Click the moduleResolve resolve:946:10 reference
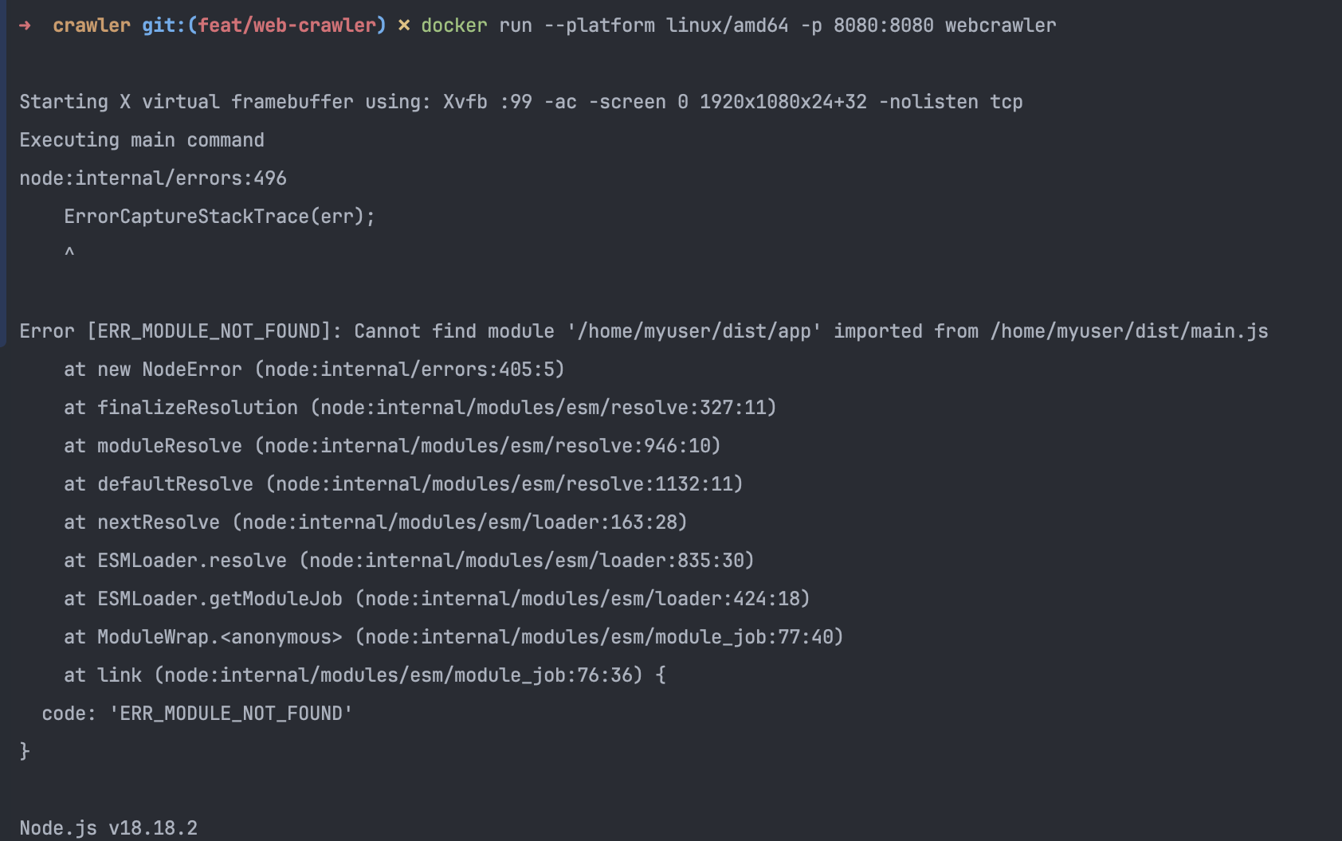The width and height of the screenshot is (1342, 841). coord(488,446)
